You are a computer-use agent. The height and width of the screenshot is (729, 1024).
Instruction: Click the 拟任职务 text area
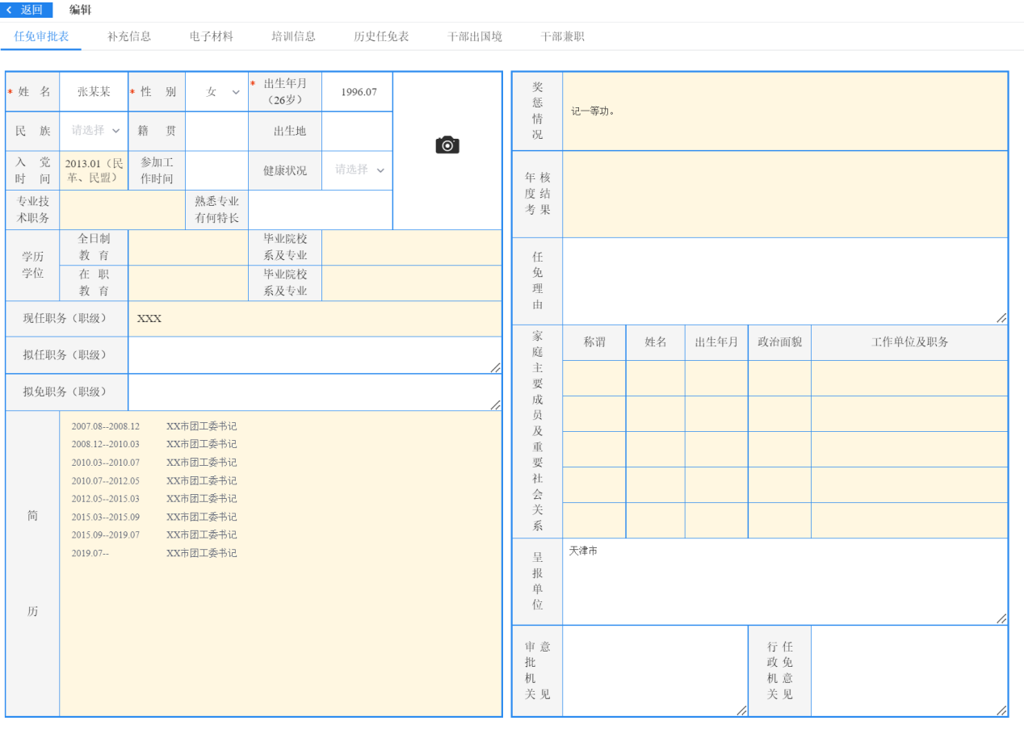tap(314, 355)
